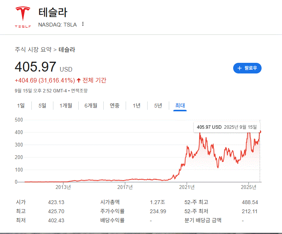Open the 5년 range tab

pos(158,106)
